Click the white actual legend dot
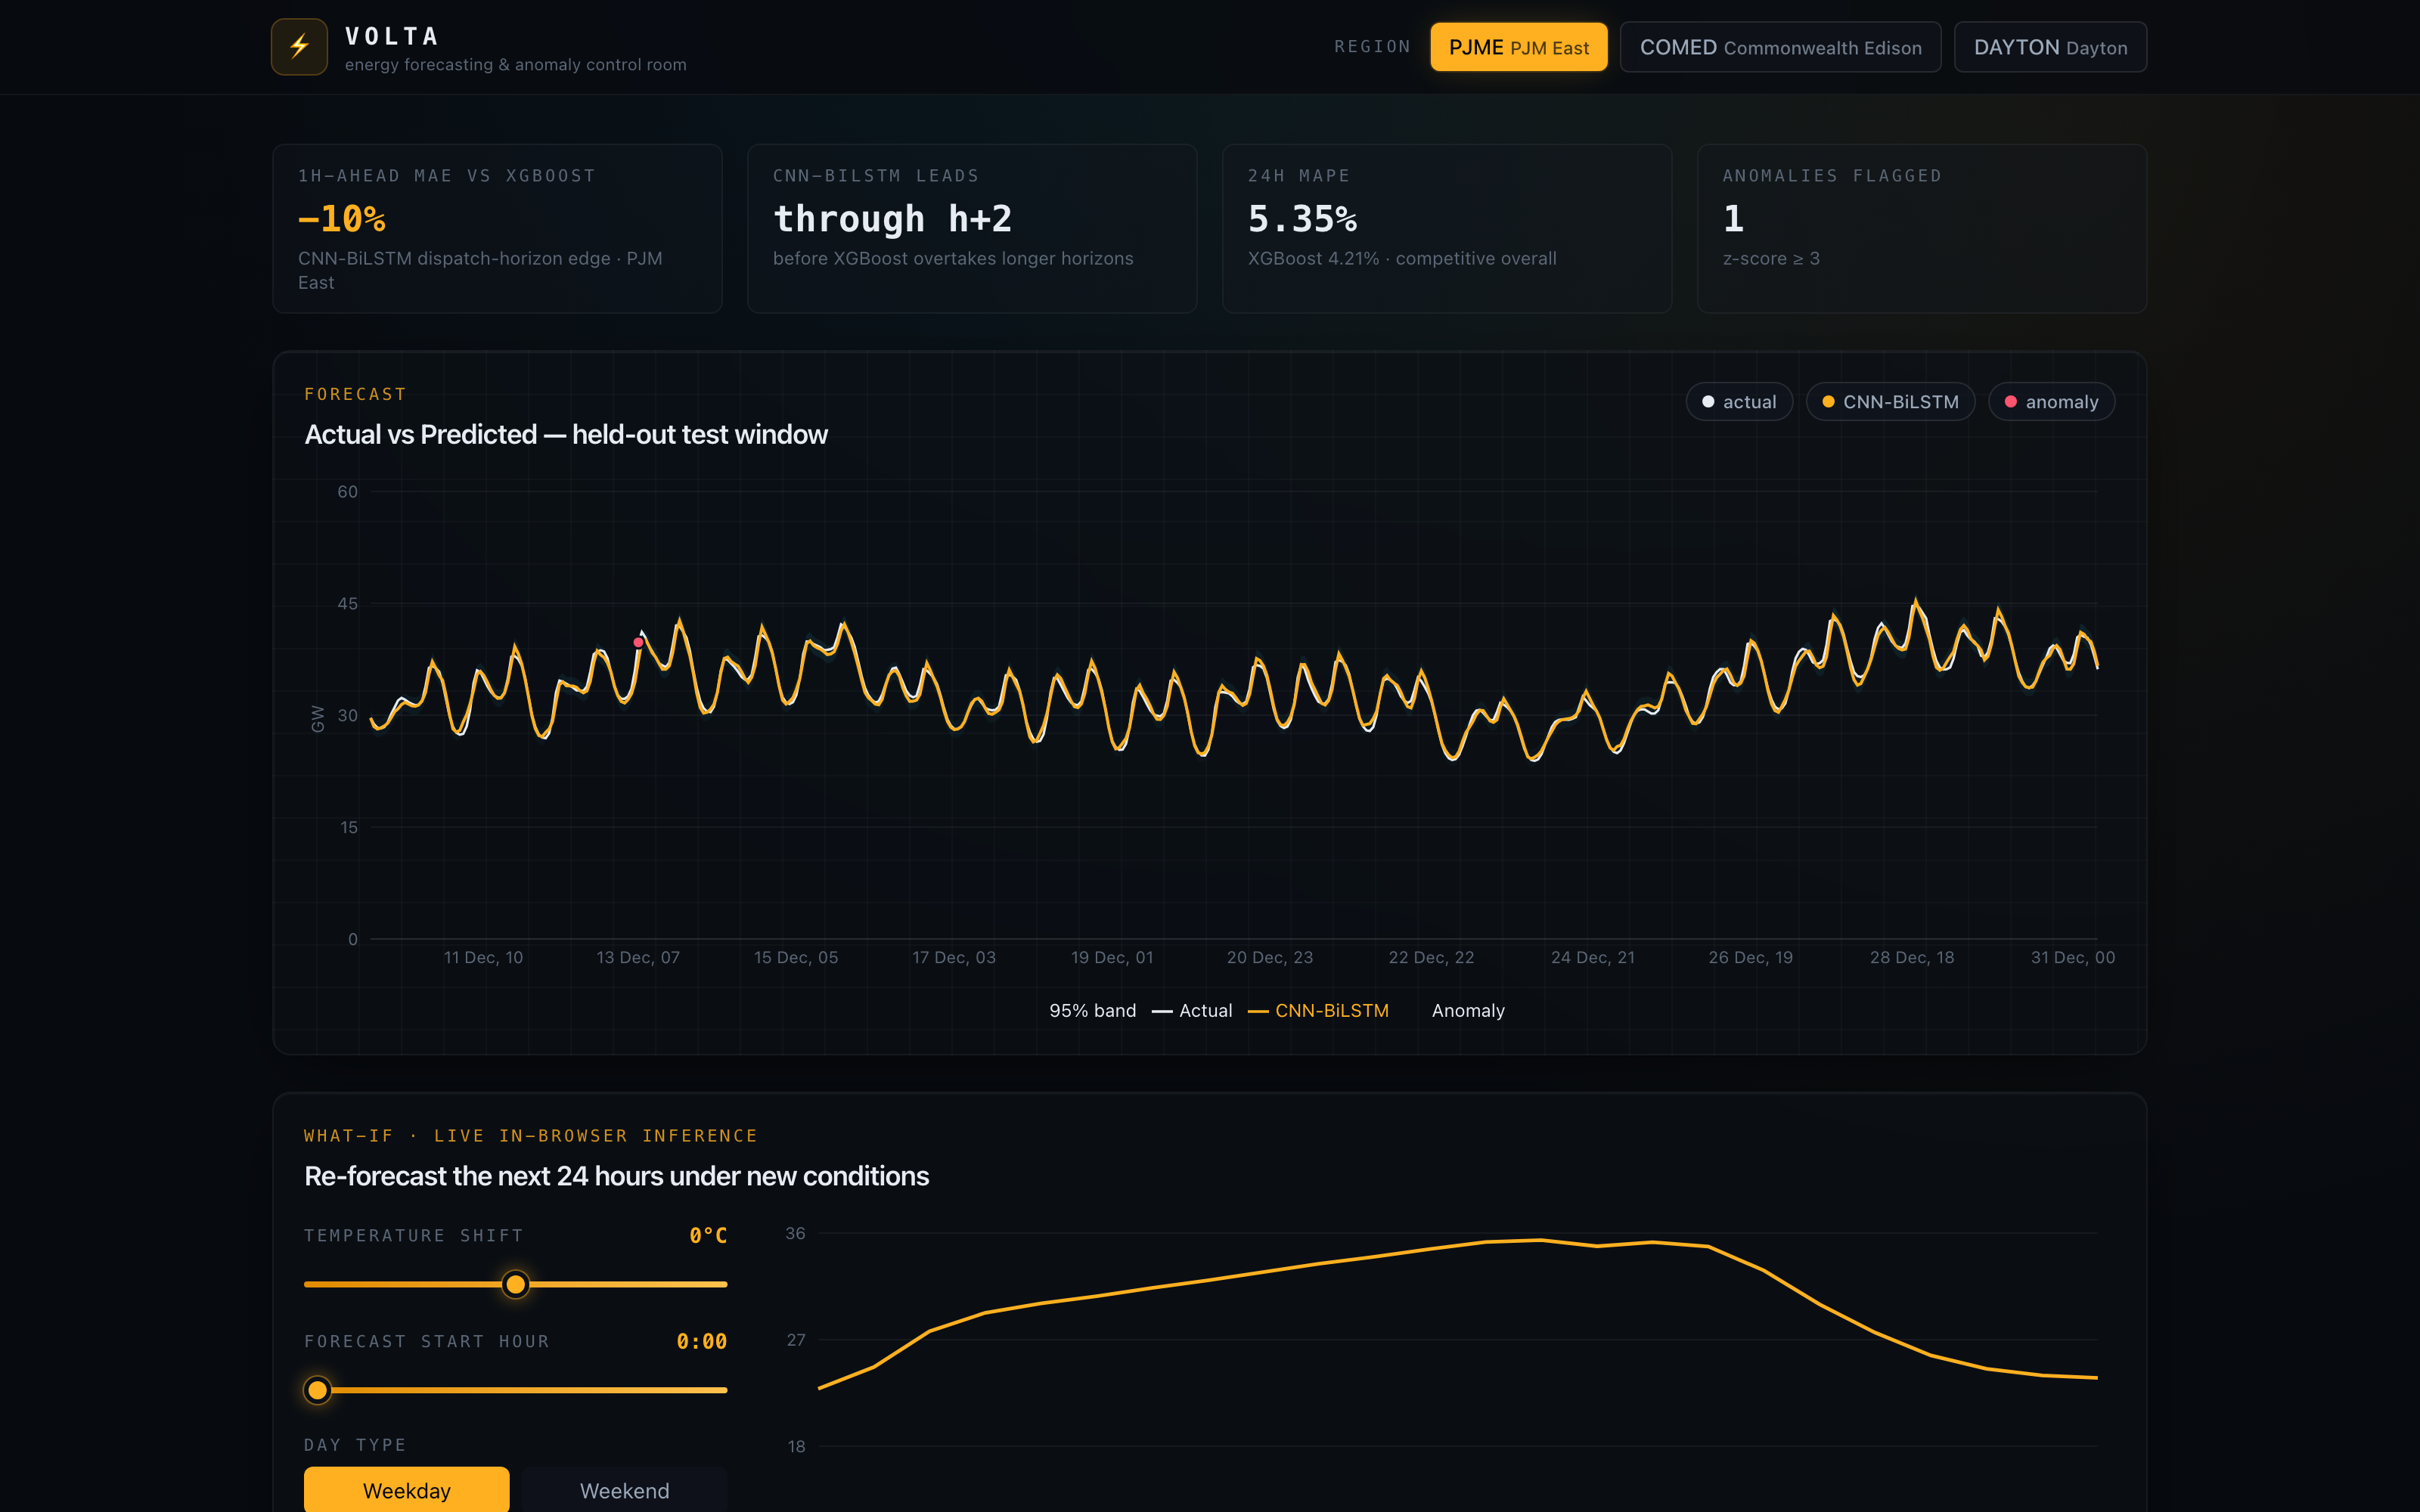2420x1512 pixels. tap(1708, 402)
